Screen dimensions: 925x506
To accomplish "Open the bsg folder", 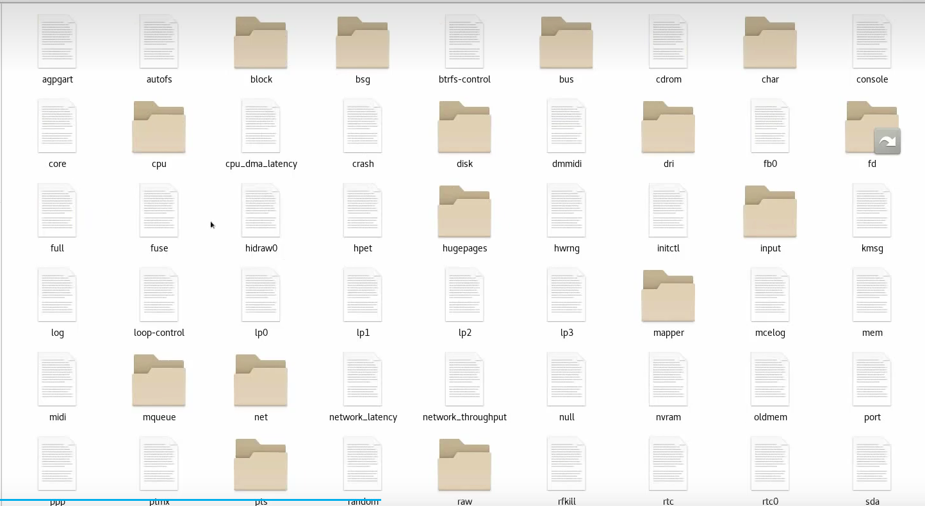I will (363, 42).
